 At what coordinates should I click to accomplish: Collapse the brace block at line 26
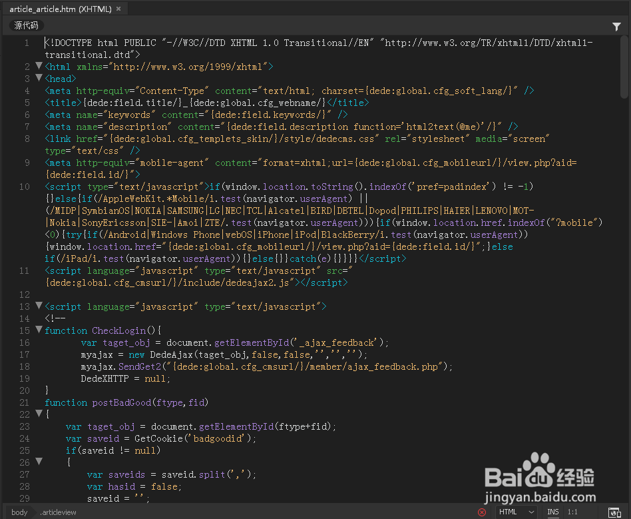click(x=39, y=461)
